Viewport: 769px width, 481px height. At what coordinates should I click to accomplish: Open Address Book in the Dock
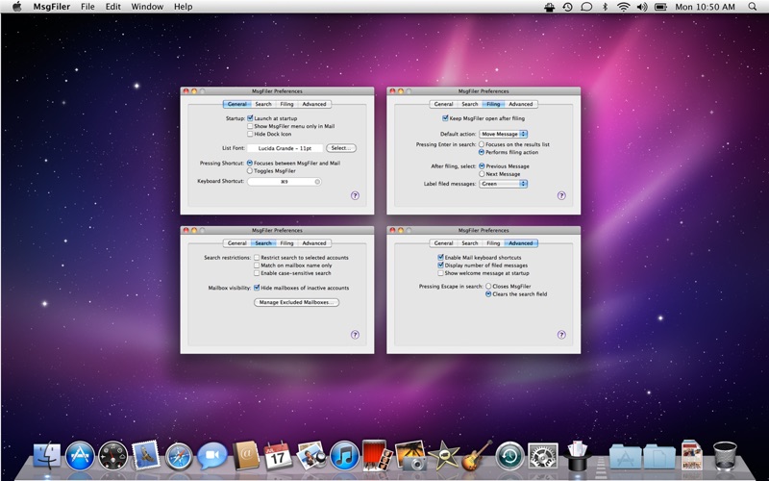tap(245, 455)
